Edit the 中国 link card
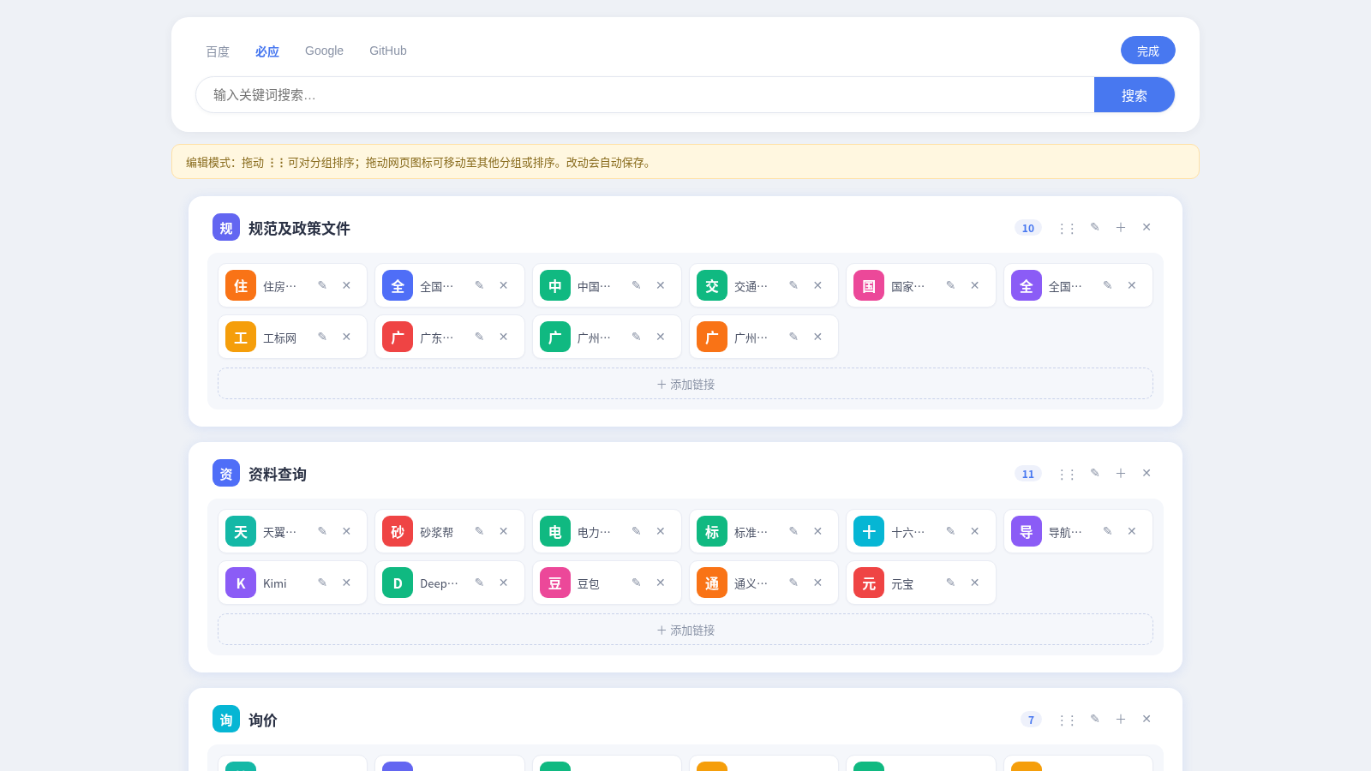This screenshot has height=771, width=1371. point(636,285)
